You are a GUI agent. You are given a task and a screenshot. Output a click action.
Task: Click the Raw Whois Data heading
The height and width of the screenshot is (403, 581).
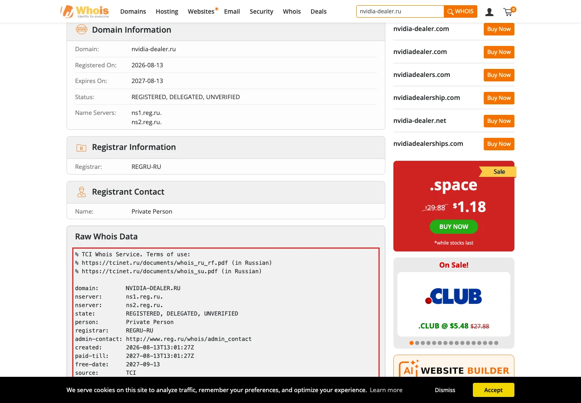click(107, 237)
